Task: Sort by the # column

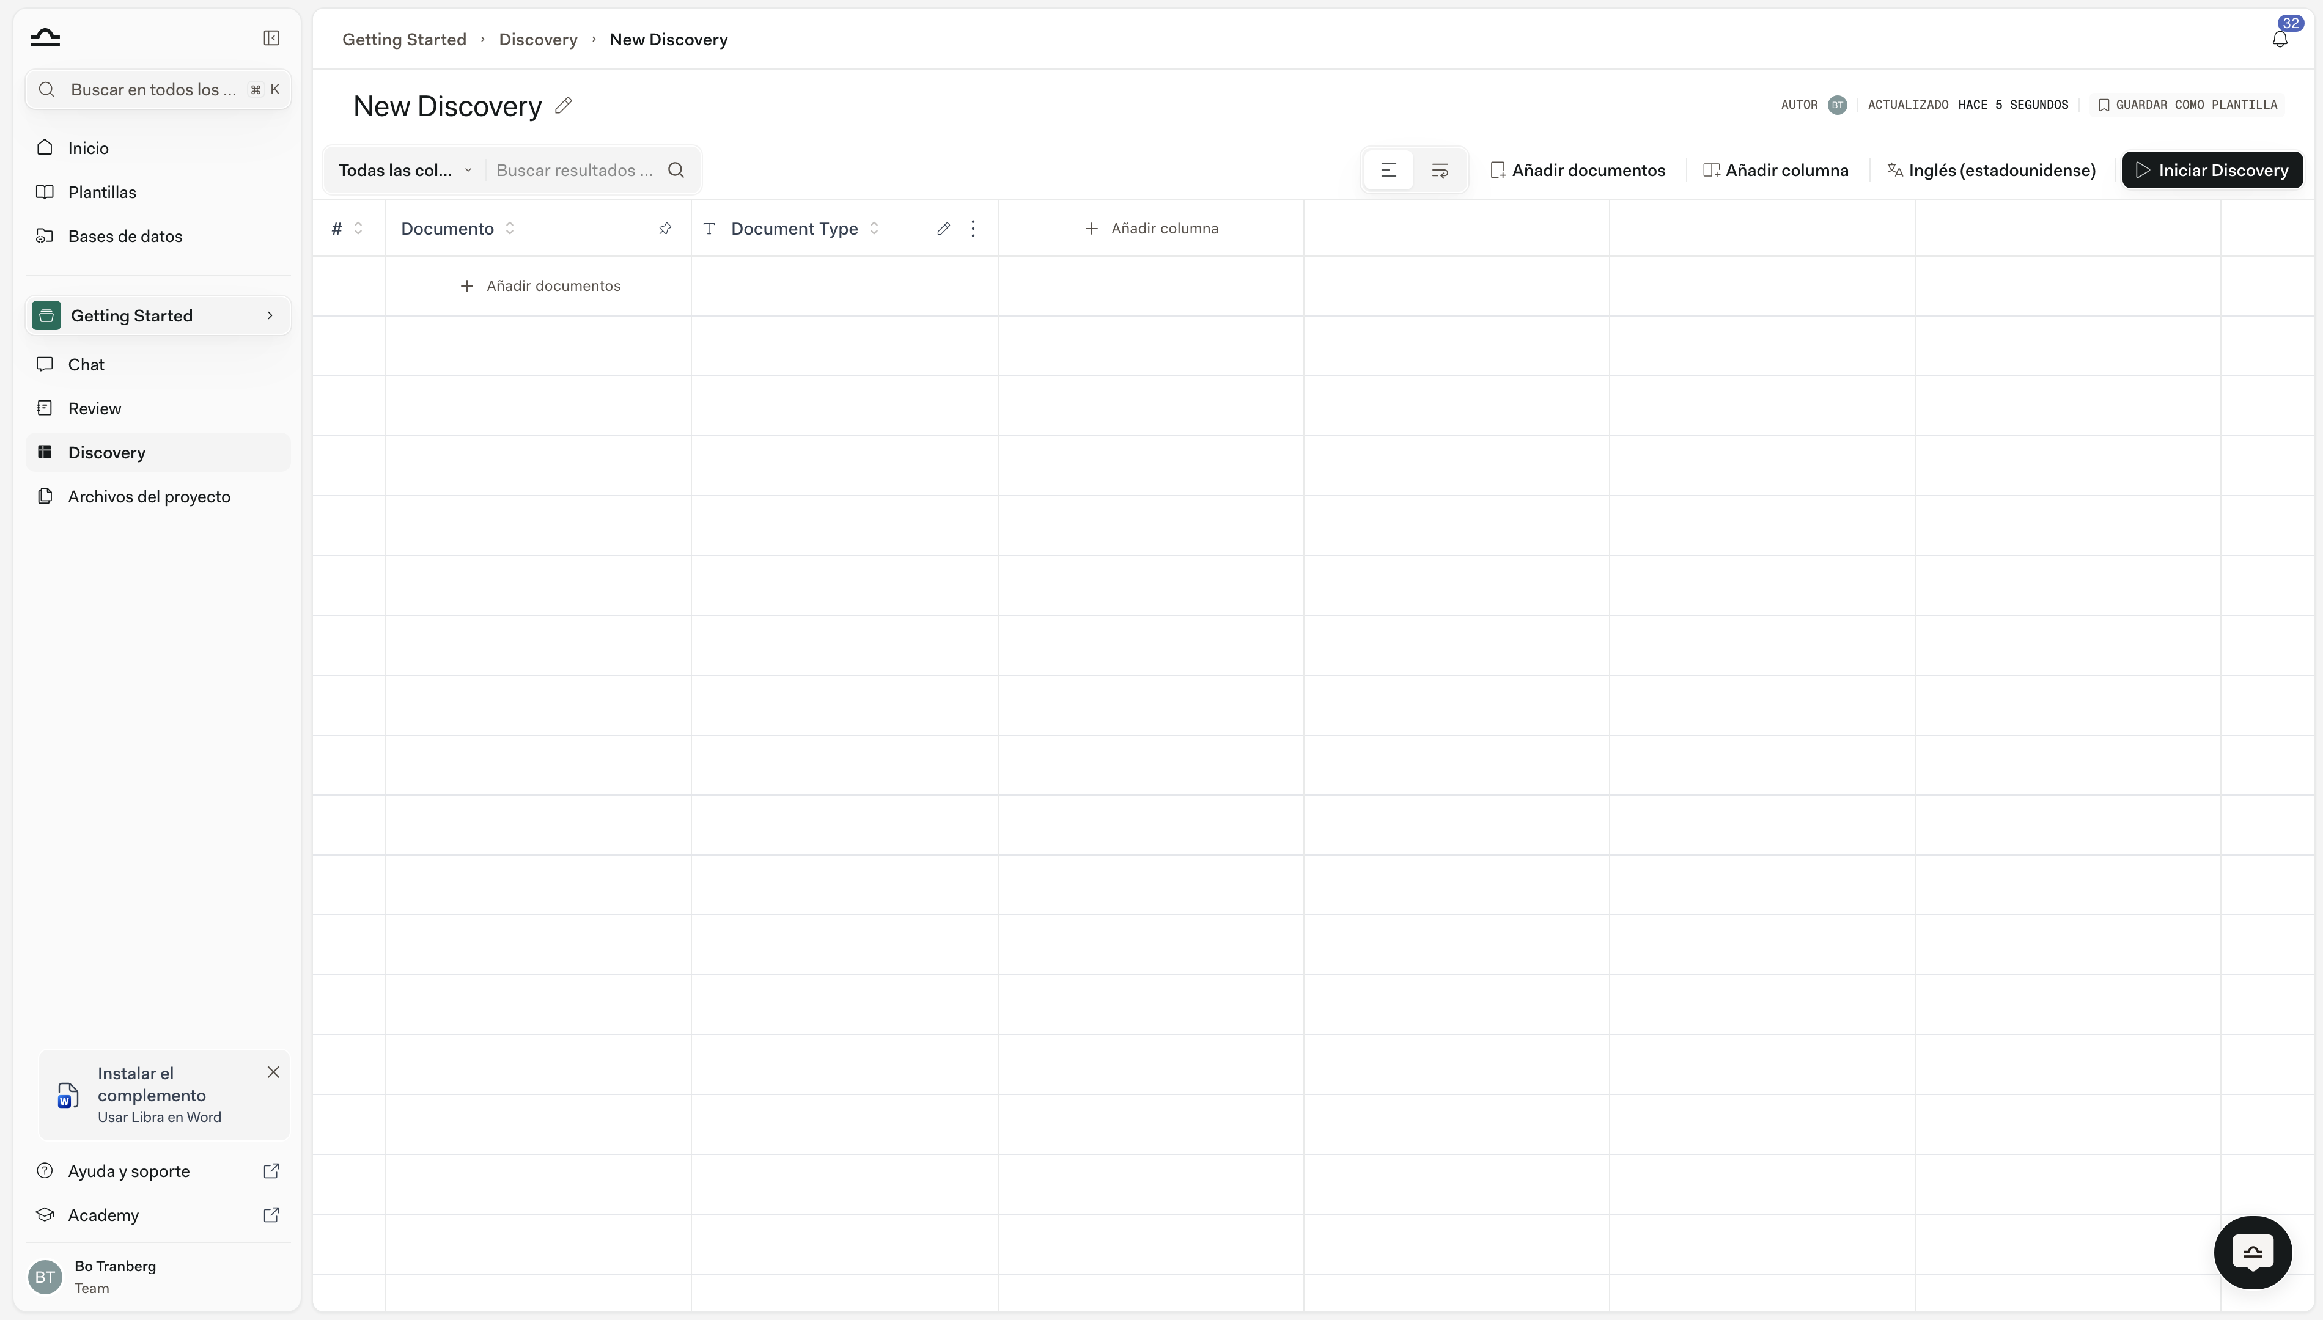Action: (x=358, y=229)
